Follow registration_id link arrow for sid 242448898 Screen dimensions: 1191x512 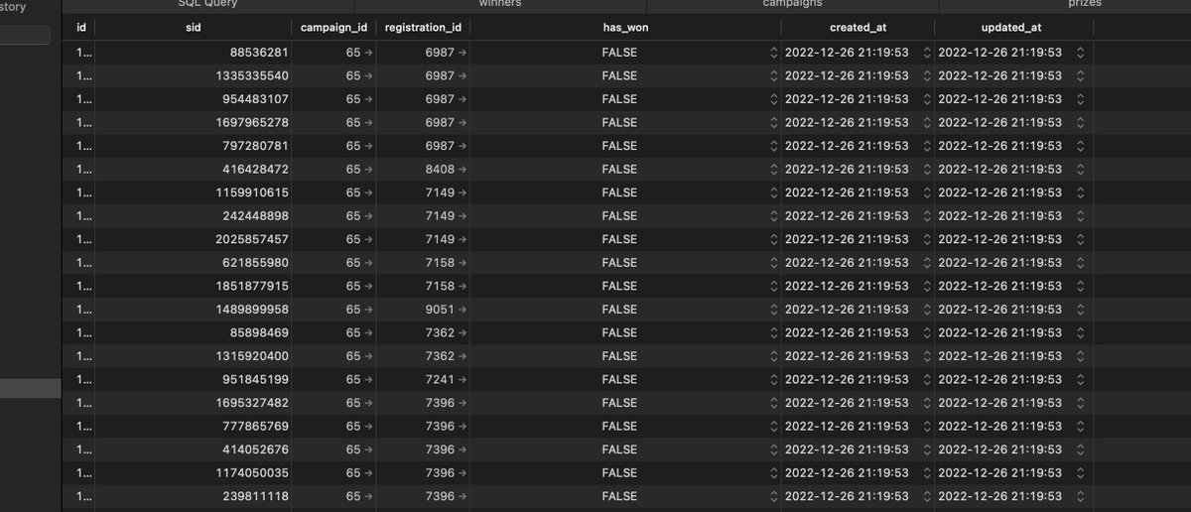pos(463,215)
